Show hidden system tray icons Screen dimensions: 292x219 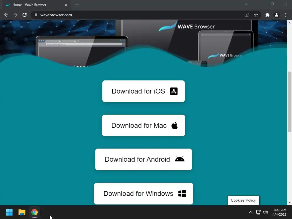pos(251,212)
